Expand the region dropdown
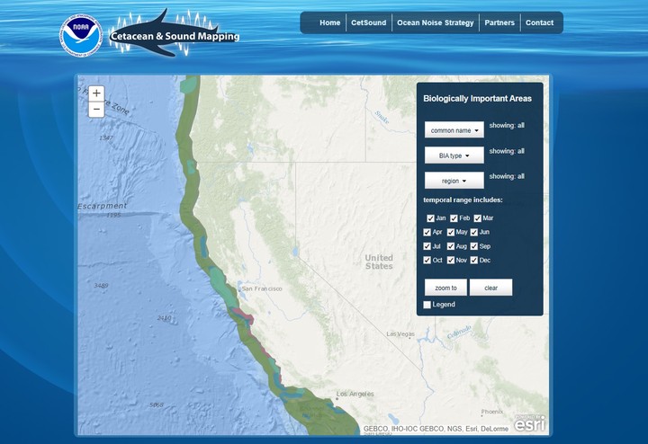The height and width of the screenshot is (444, 648). coord(454,181)
